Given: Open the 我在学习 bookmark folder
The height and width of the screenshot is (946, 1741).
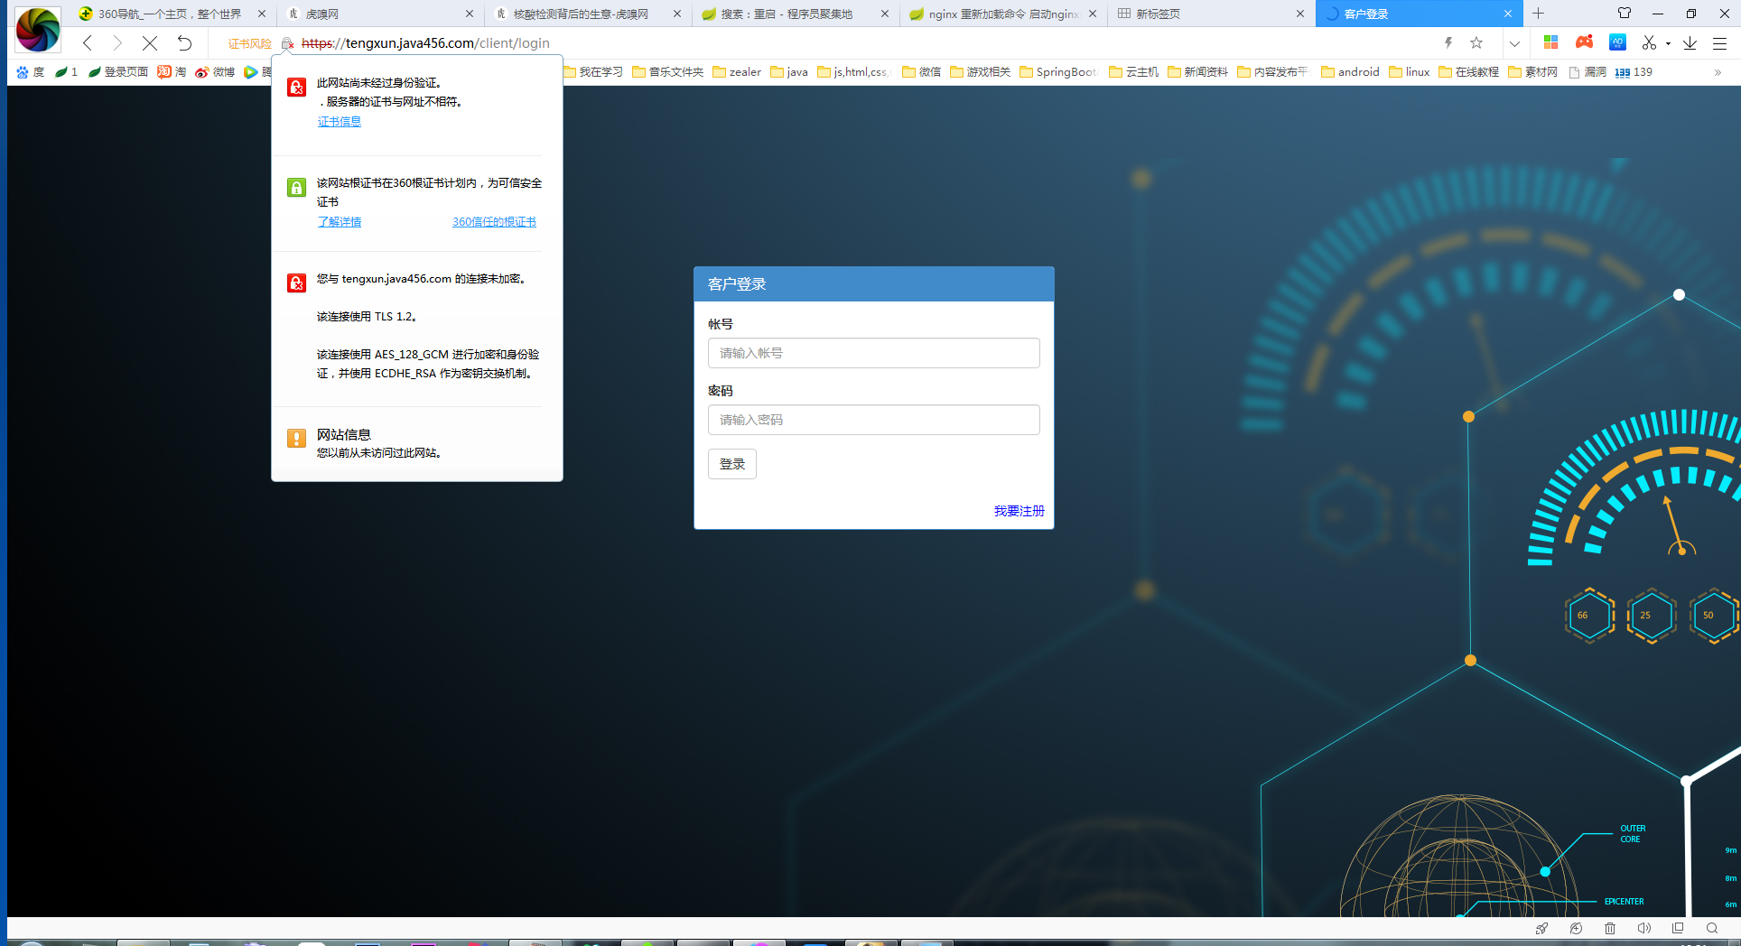Looking at the screenshot, I should (x=592, y=72).
